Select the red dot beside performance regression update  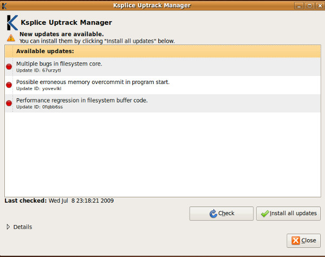coord(9,103)
